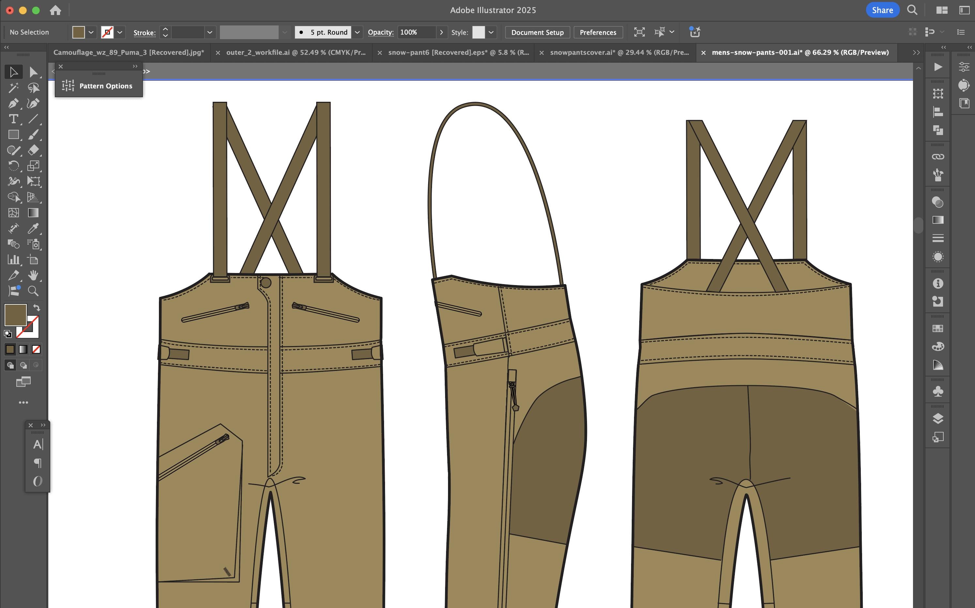Select the Eyedropper tool
Viewport: 975px width, 608px height.
(33, 228)
